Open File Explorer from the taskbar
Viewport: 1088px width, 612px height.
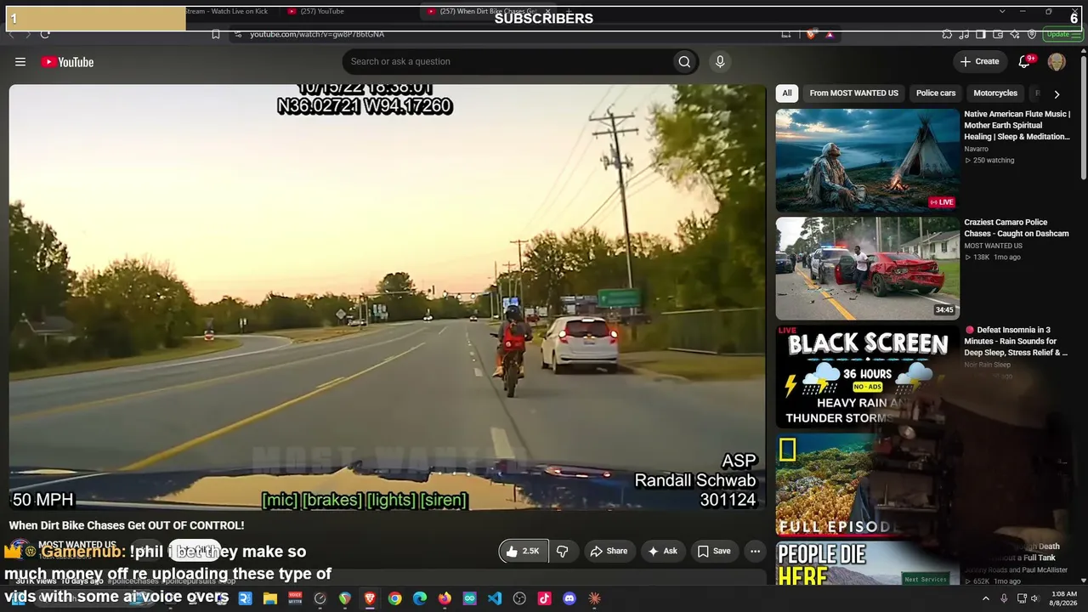click(270, 598)
